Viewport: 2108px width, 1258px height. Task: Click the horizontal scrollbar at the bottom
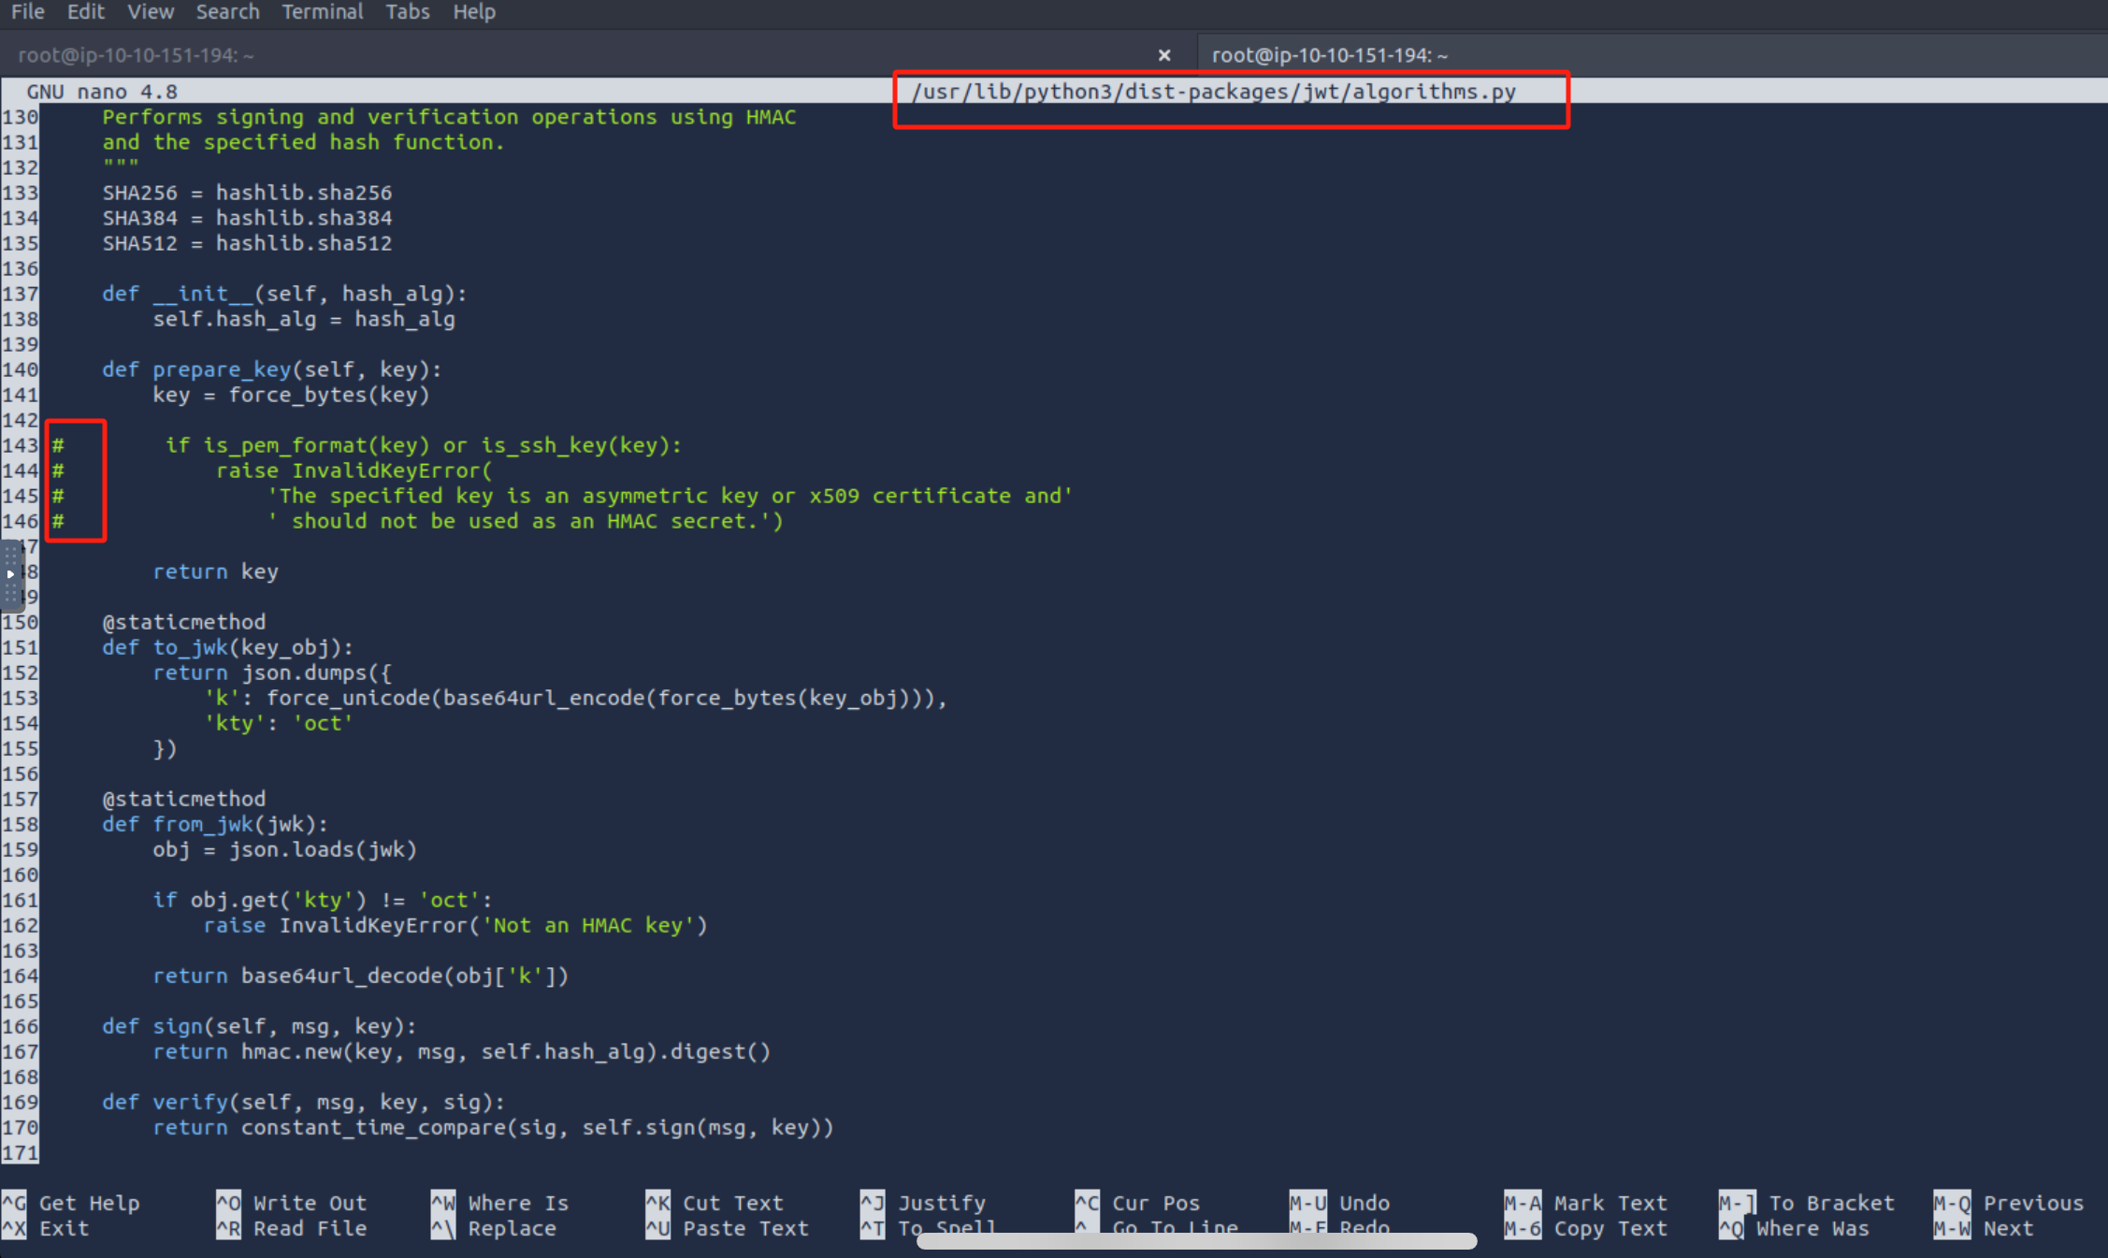pyautogui.click(x=1195, y=1241)
